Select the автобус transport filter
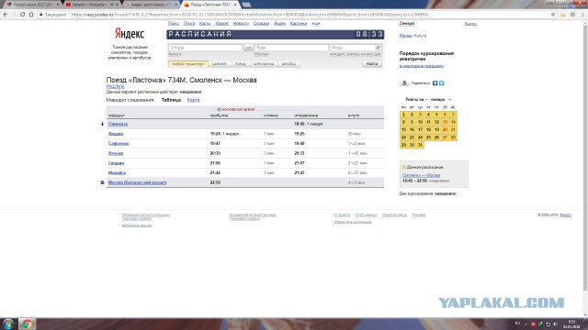Viewport: 588px width, 330px height. (x=288, y=64)
